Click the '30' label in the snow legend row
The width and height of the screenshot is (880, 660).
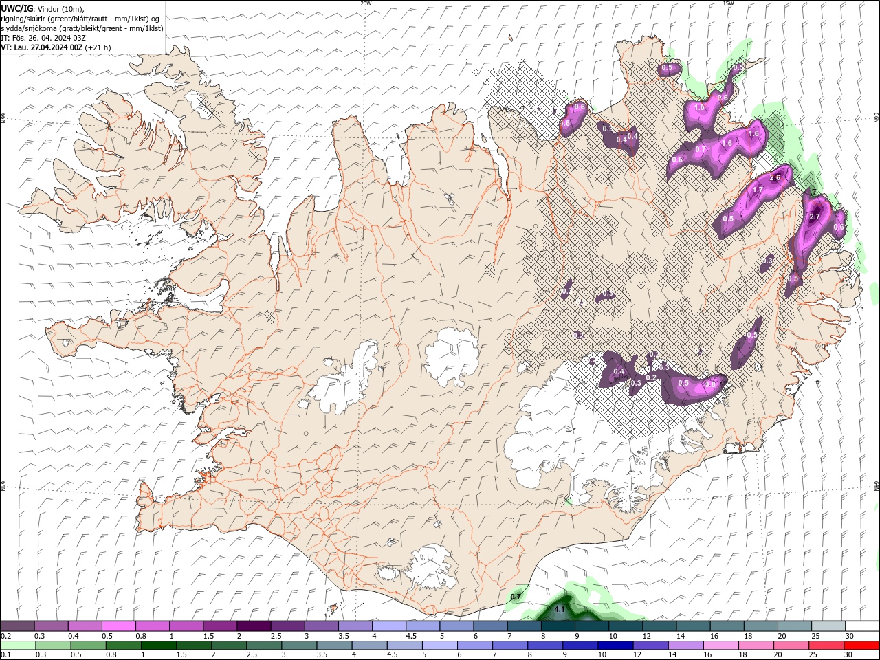click(849, 636)
